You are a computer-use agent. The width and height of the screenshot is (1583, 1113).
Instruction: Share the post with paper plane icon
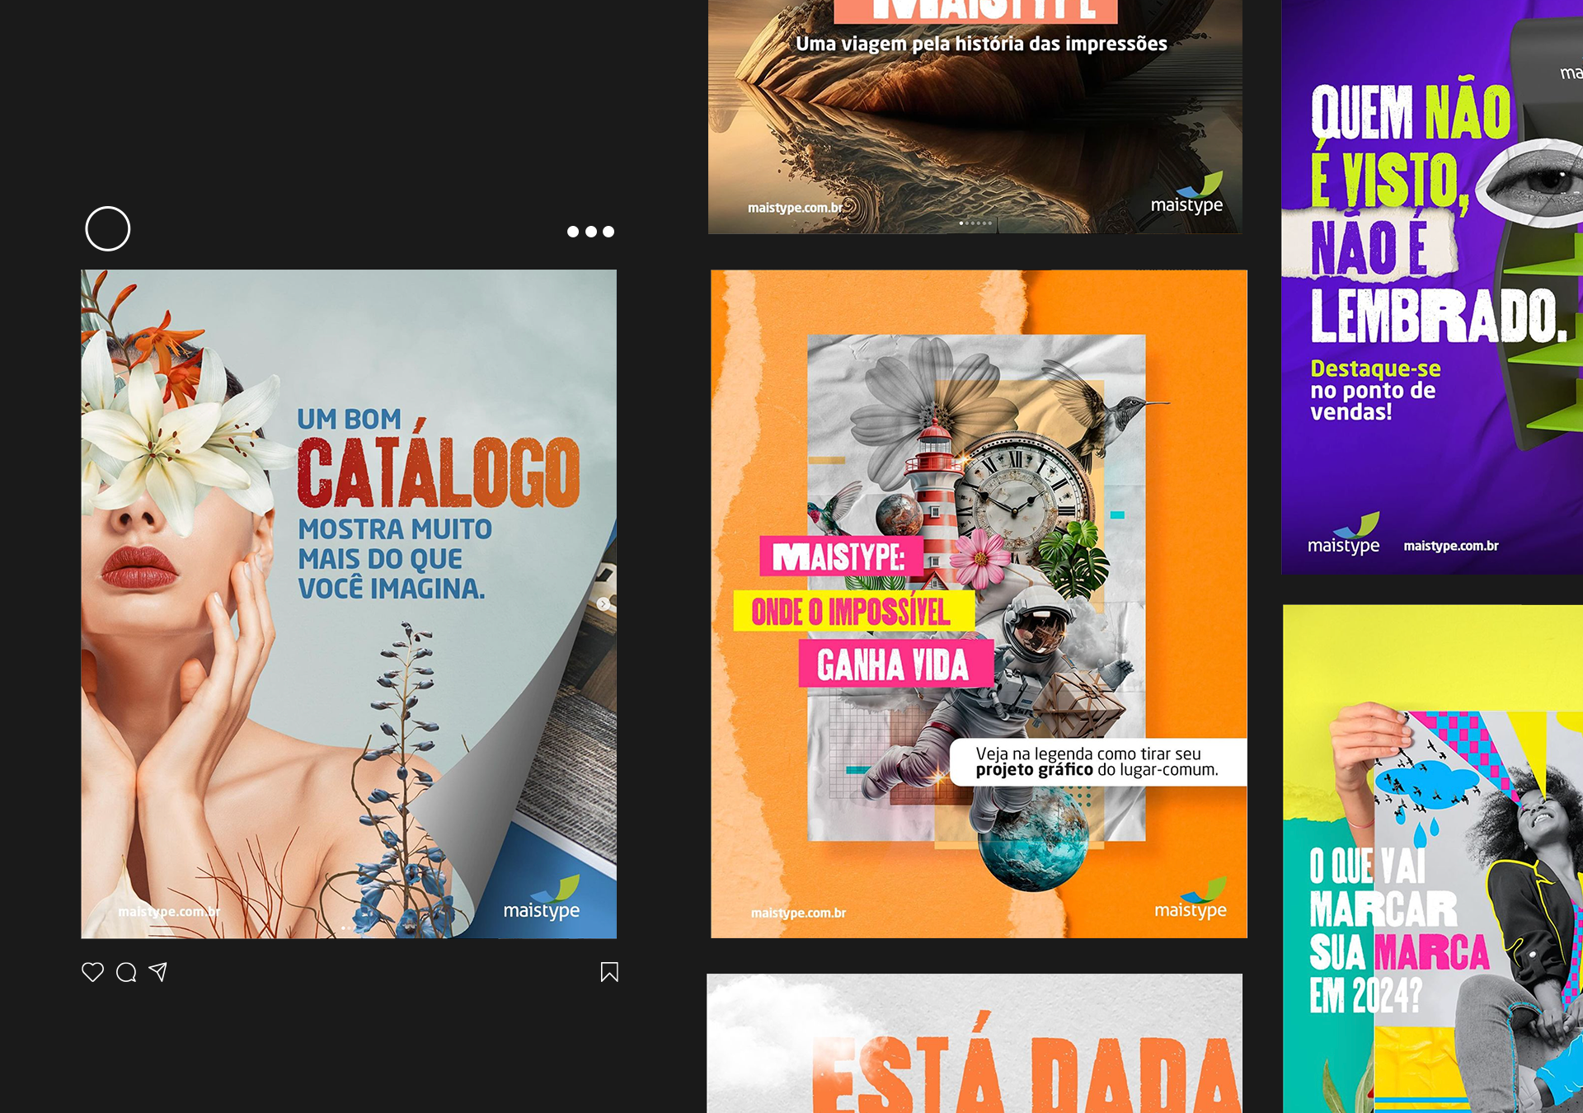158,972
